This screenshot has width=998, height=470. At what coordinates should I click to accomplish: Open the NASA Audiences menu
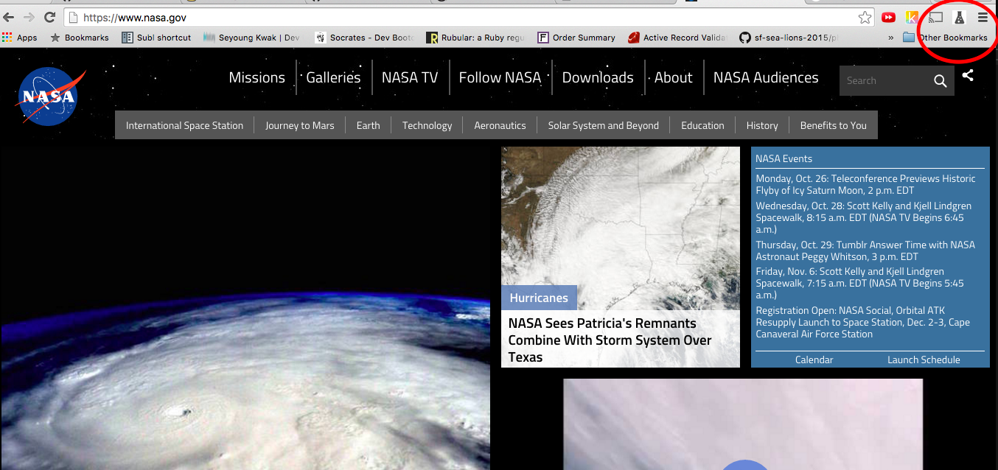766,77
